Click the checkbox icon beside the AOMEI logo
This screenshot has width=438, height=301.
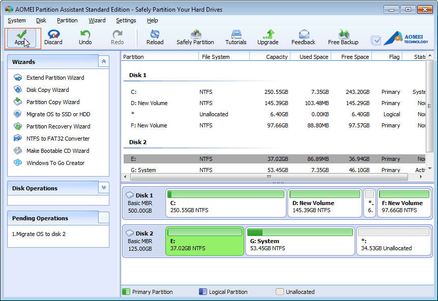point(376,41)
